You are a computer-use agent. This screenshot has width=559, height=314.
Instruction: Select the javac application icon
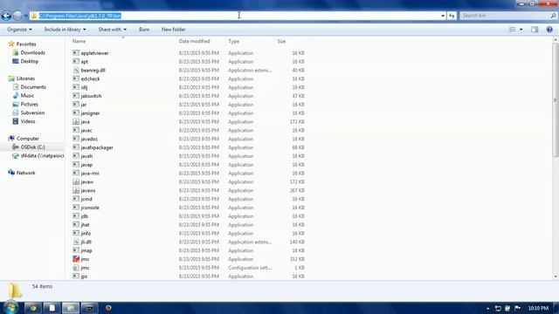76,130
